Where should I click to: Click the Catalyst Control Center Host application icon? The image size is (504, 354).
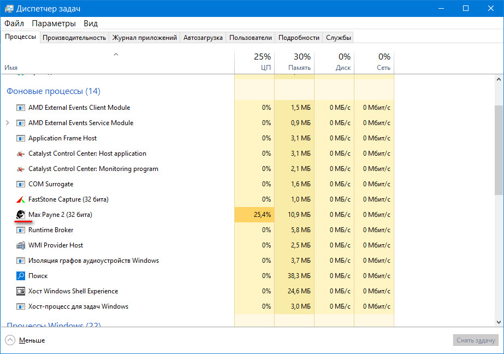point(21,154)
